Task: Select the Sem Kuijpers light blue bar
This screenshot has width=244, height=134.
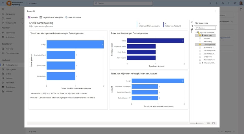Action: point(61,76)
